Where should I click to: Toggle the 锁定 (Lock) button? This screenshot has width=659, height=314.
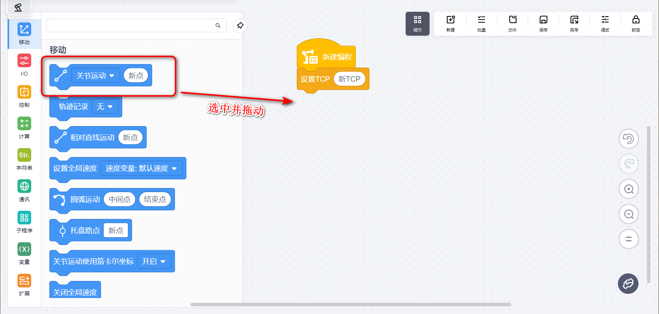pyautogui.click(x=636, y=24)
